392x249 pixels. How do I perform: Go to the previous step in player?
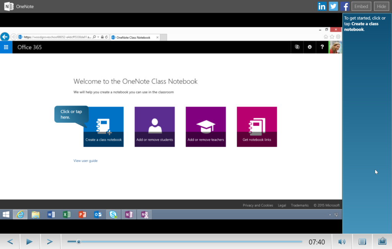10,241
